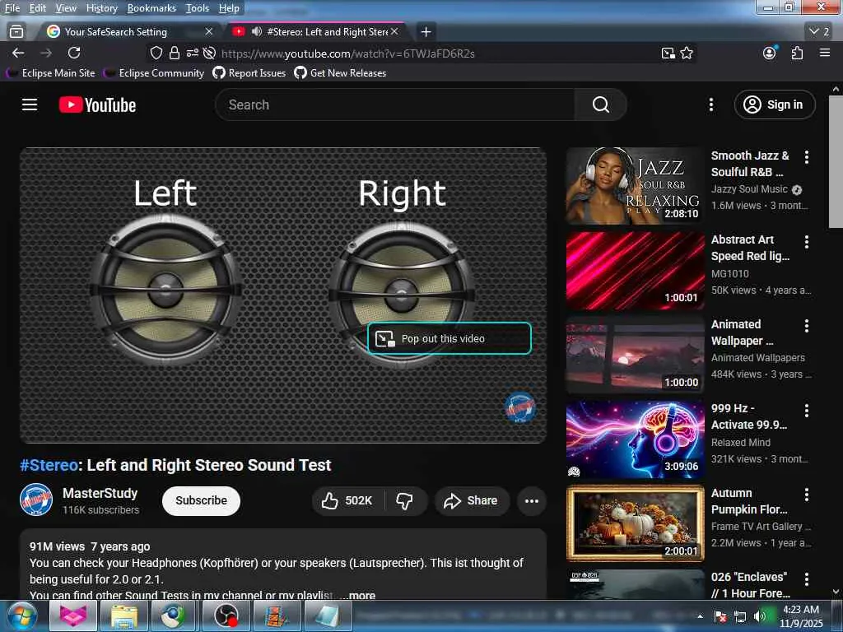
Task: Click the Sign in button
Action: tap(774, 105)
